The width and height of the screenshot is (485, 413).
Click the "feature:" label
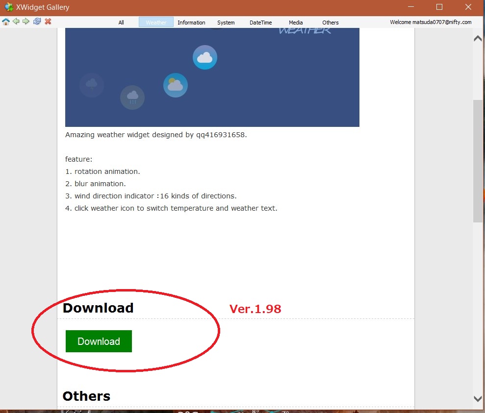[x=78, y=159]
